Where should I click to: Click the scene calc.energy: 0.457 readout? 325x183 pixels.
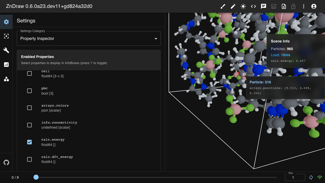tap(288, 61)
